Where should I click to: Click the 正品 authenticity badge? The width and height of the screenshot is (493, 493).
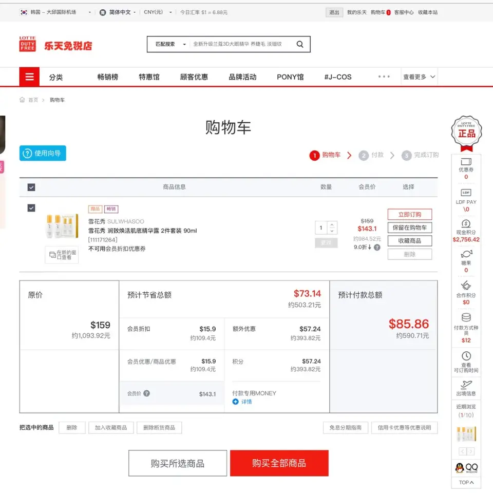click(467, 134)
